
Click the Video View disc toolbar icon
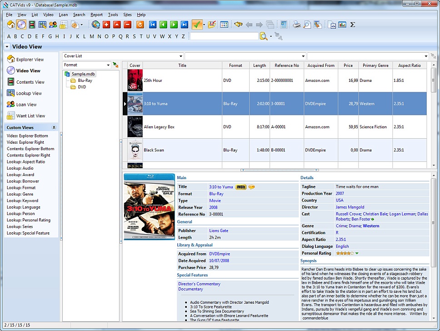pyautogui.click(x=21, y=25)
